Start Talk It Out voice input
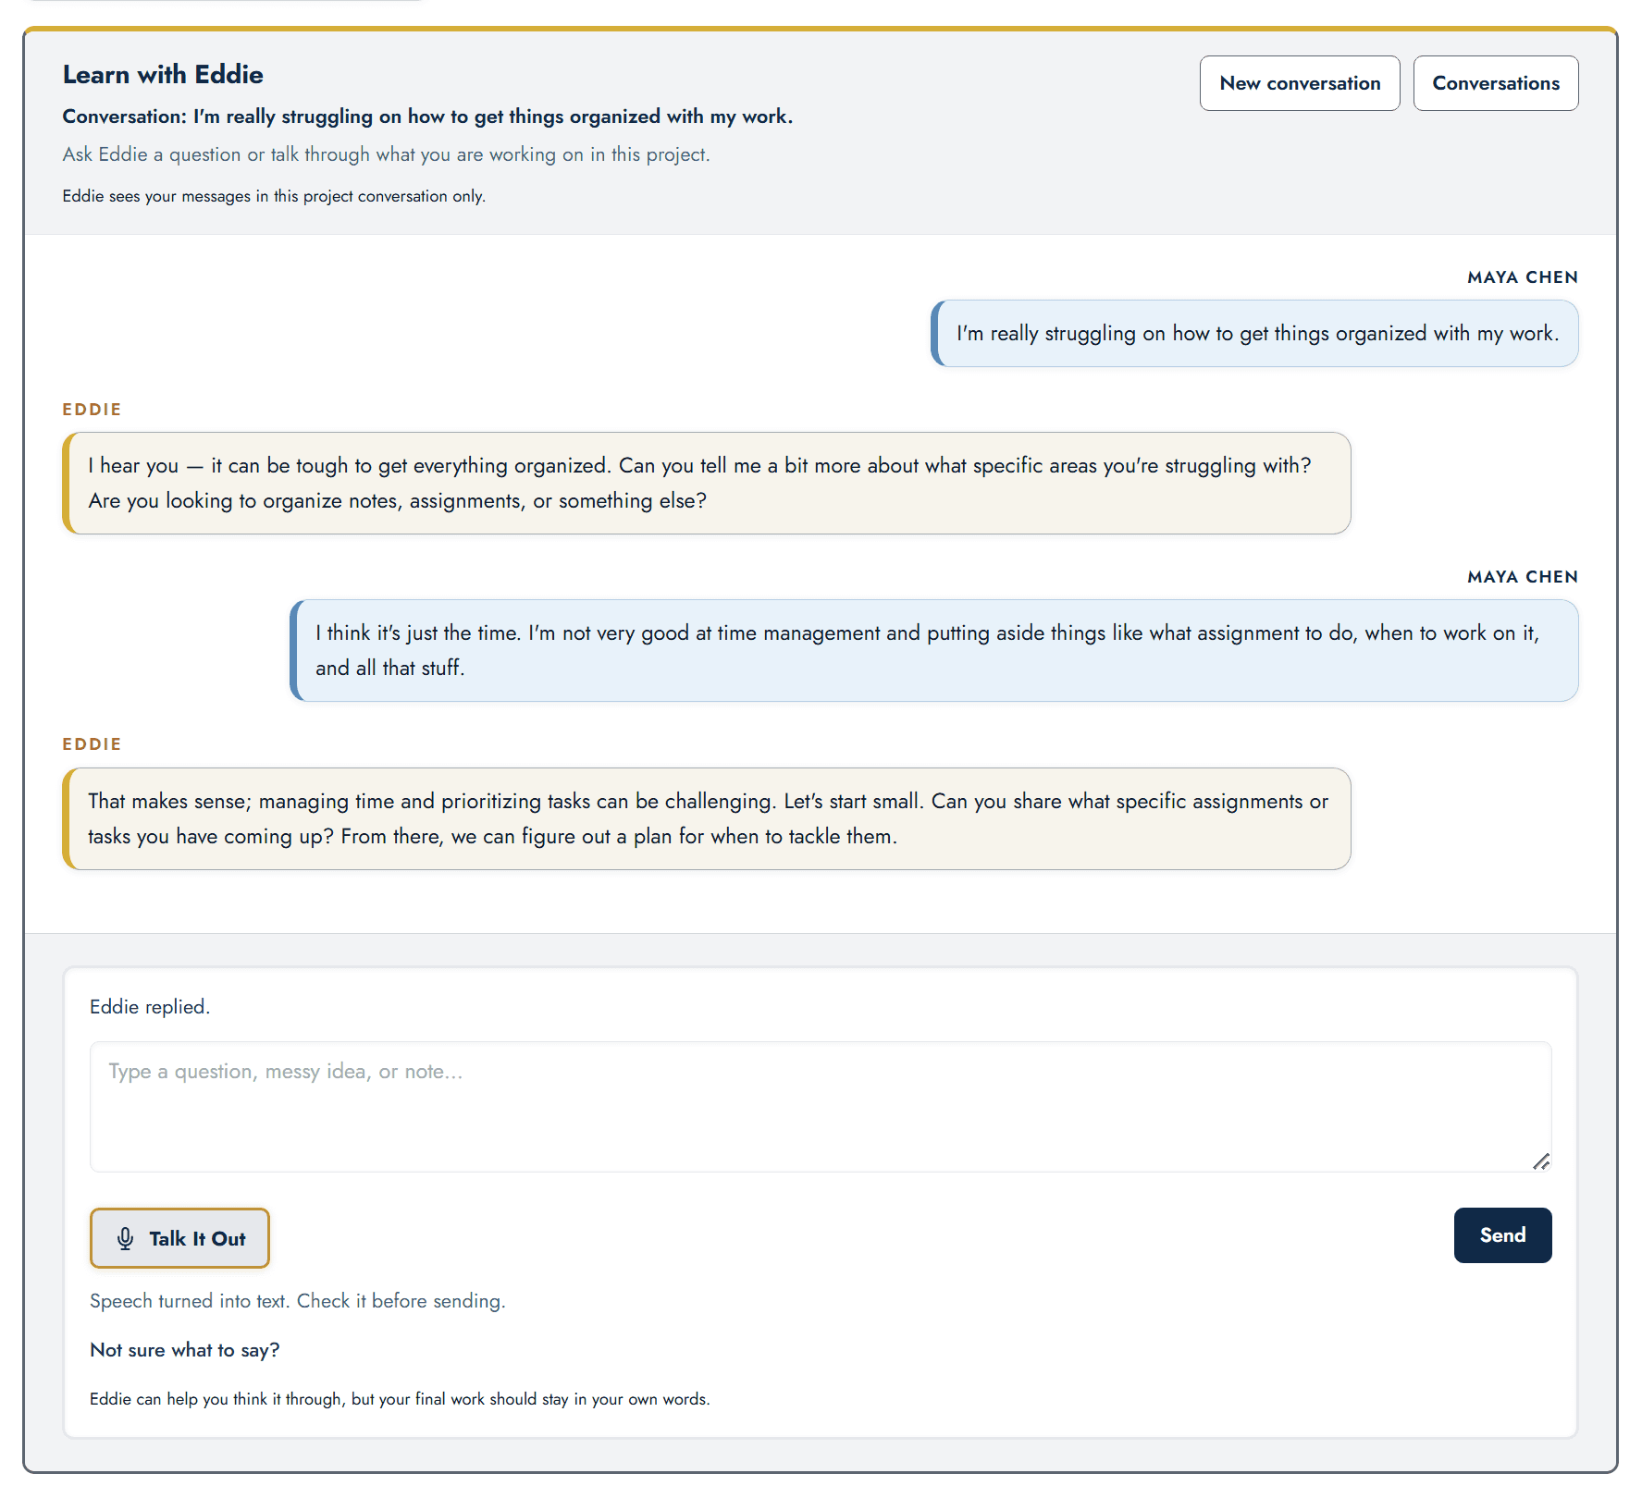The width and height of the screenshot is (1642, 1498). click(179, 1238)
